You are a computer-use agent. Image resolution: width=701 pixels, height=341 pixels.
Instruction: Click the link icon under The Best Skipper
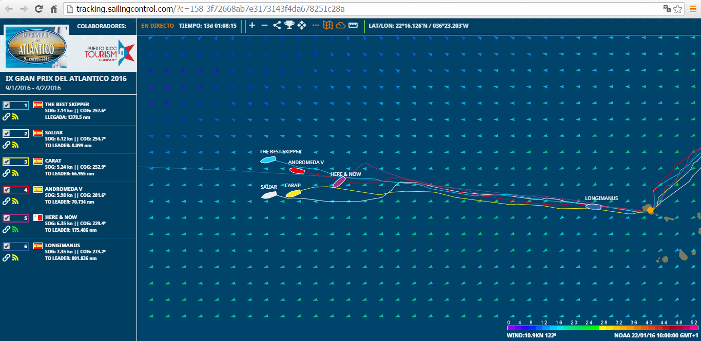pos(7,116)
